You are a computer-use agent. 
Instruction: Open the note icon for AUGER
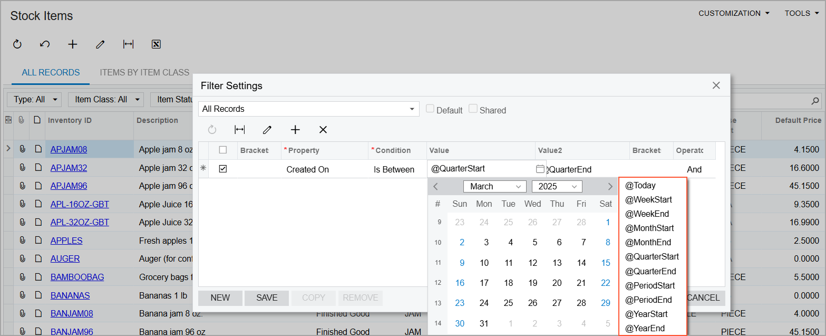tap(37, 258)
